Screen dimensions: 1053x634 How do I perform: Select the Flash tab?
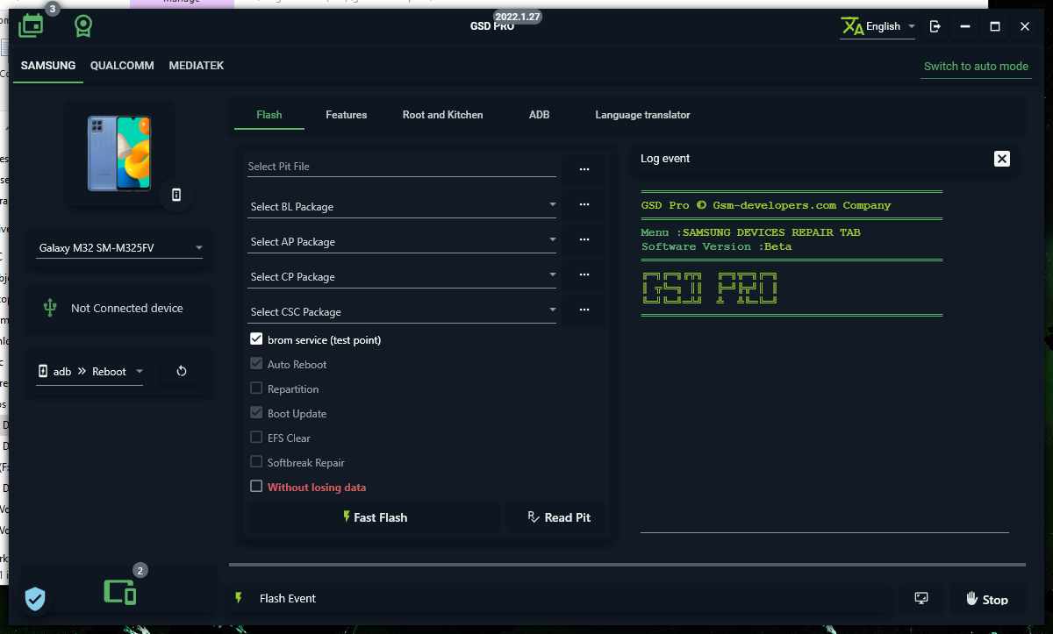pyautogui.click(x=269, y=115)
